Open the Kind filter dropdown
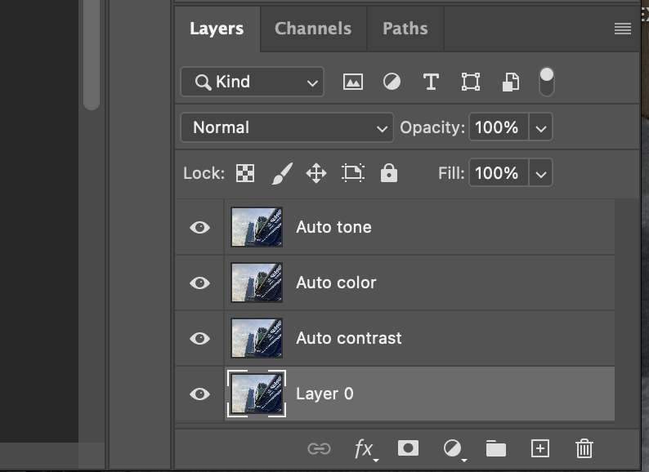Image resolution: width=649 pixels, height=472 pixels. (x=252, y=82)
